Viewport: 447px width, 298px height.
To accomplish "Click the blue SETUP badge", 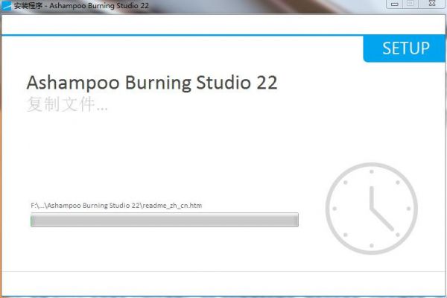I will click(x=405, y=48).
